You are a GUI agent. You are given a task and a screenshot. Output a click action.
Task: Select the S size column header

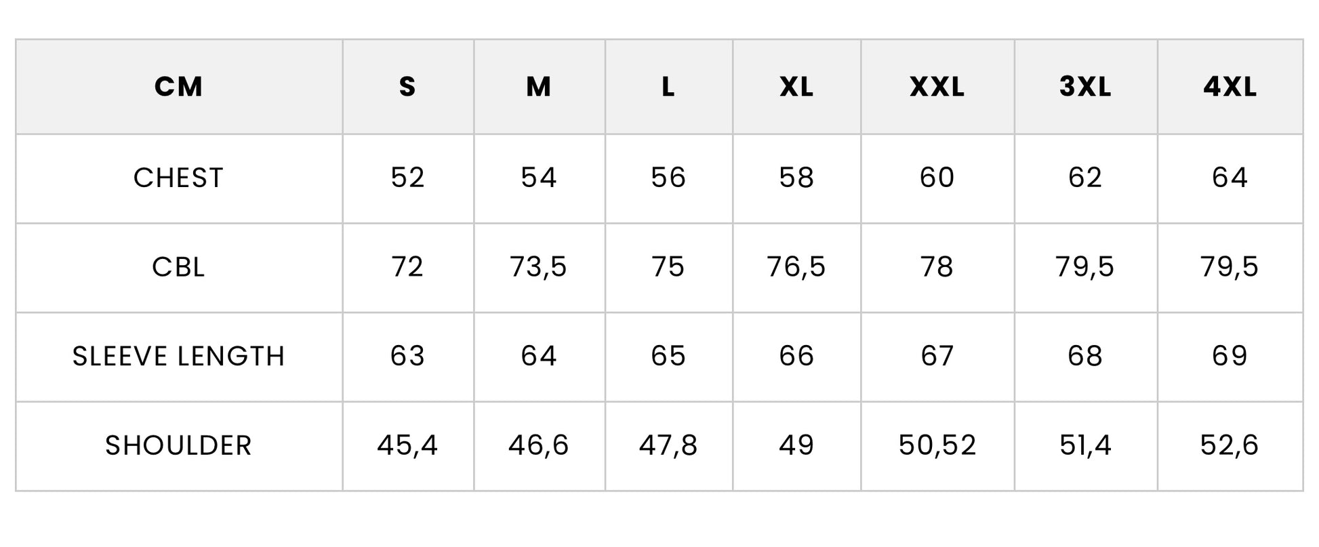tap(407, 87)
